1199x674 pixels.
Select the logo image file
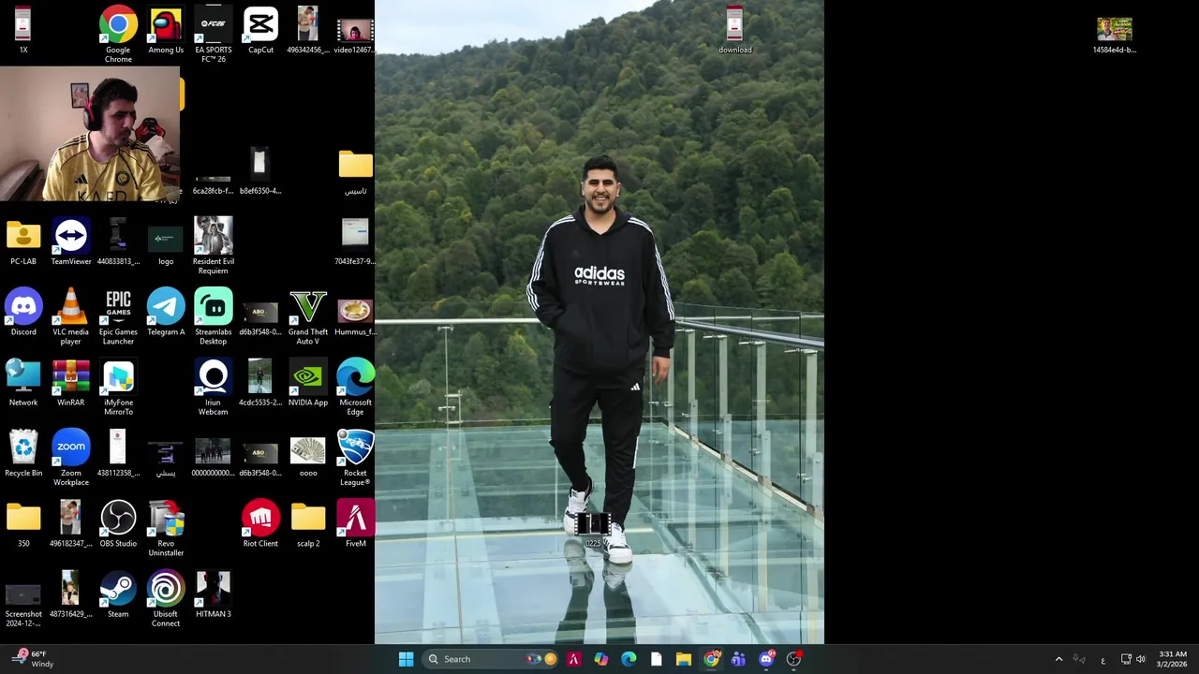(x=166, y=242)
